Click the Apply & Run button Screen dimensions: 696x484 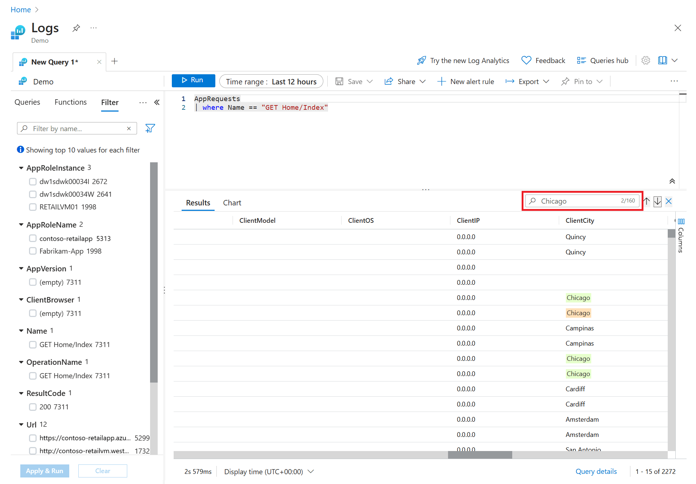pos(45,471)
